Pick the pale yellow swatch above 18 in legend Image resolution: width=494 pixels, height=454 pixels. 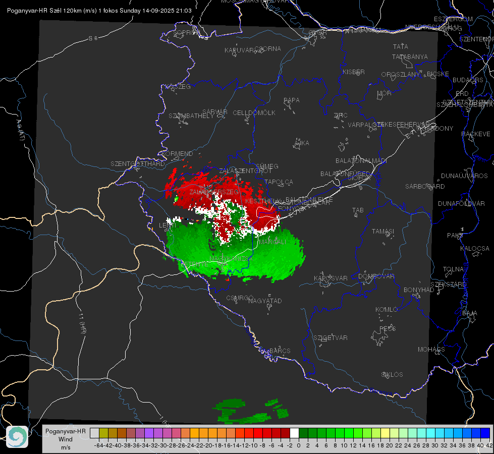click(386, 433)
